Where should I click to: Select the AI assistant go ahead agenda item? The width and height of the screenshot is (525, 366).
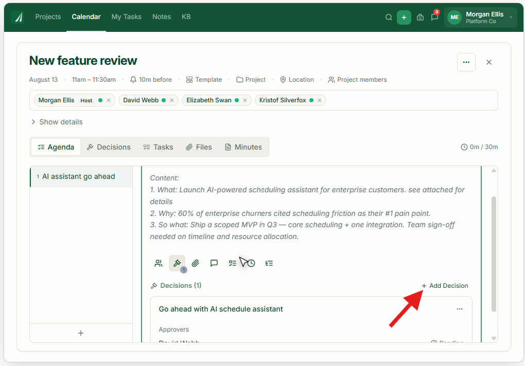click(x=81, y=176)
